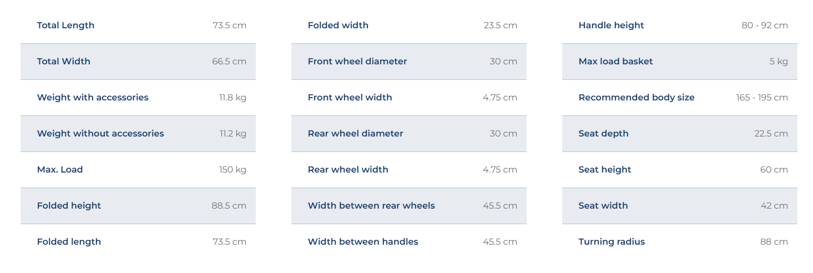Select the Rear wheel diameter row

coord(409,134)
